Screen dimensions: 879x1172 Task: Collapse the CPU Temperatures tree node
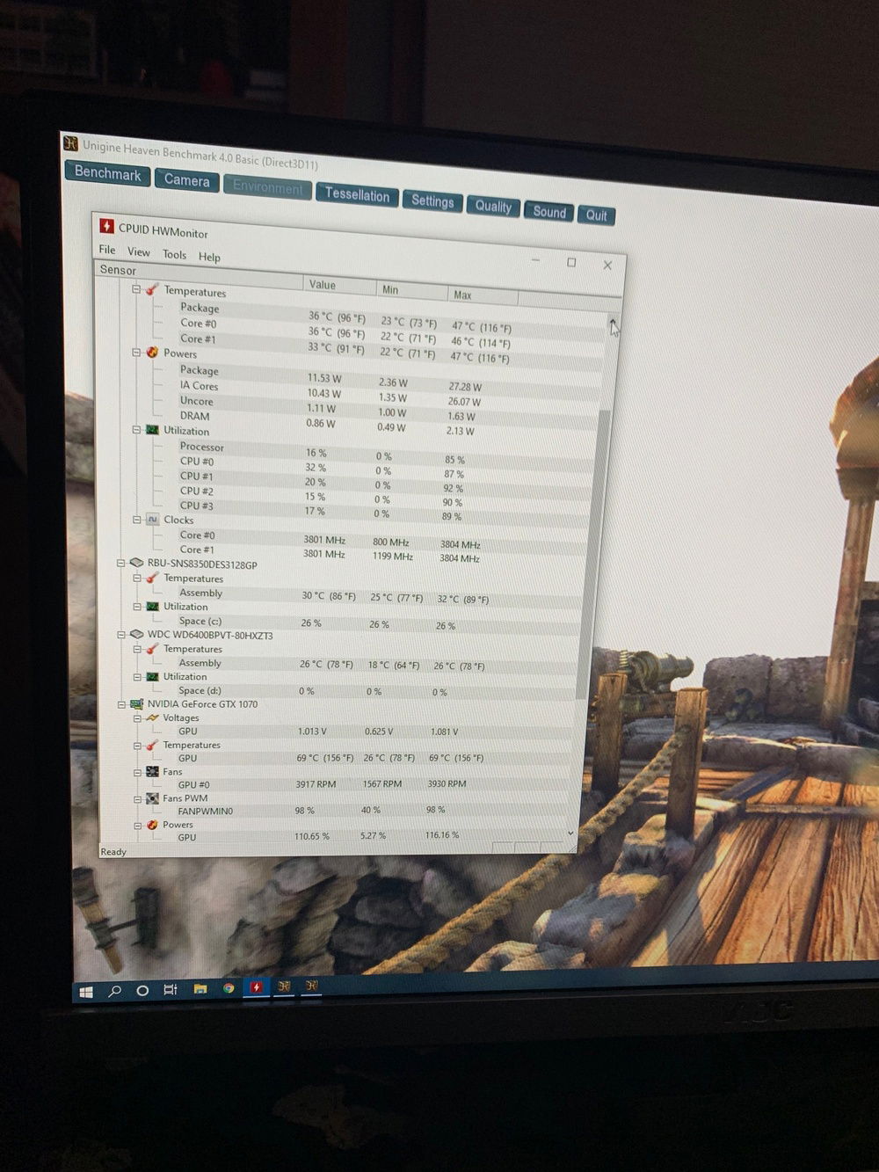pyautogui.click(x=136, y=288)
